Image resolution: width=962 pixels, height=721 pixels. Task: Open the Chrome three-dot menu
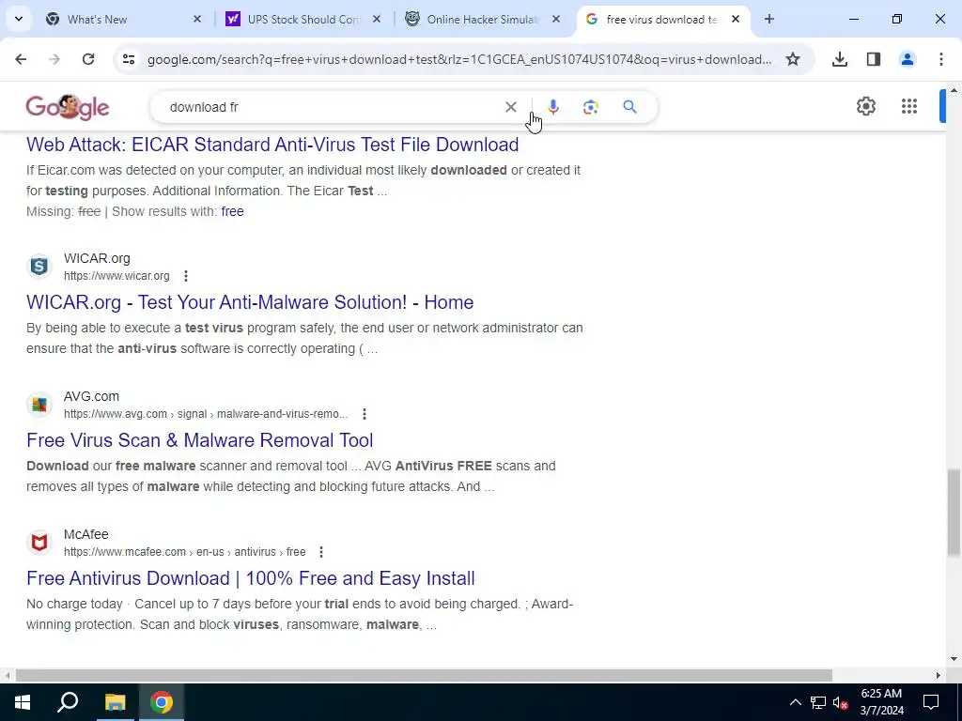(941, 59)
